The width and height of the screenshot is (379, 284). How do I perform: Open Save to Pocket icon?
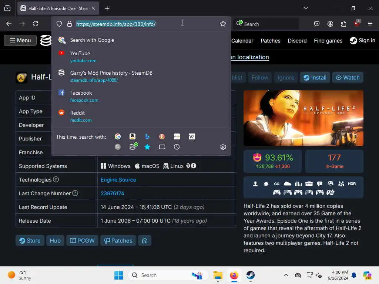[317, 24]
